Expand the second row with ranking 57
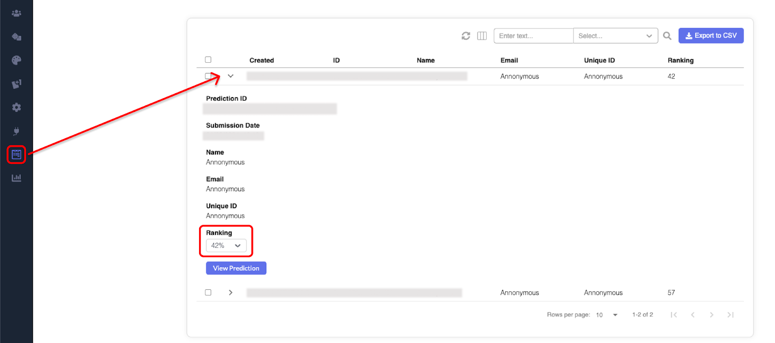The image size is (775, 343). pos(231,293)
